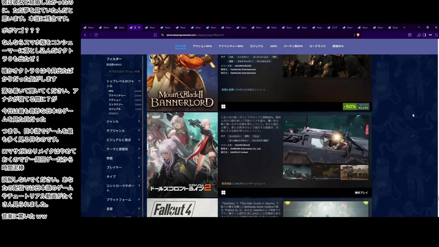Toggle the browser sidebar panel icon
This screenshot has height=247, width=439.
[424, 35]
